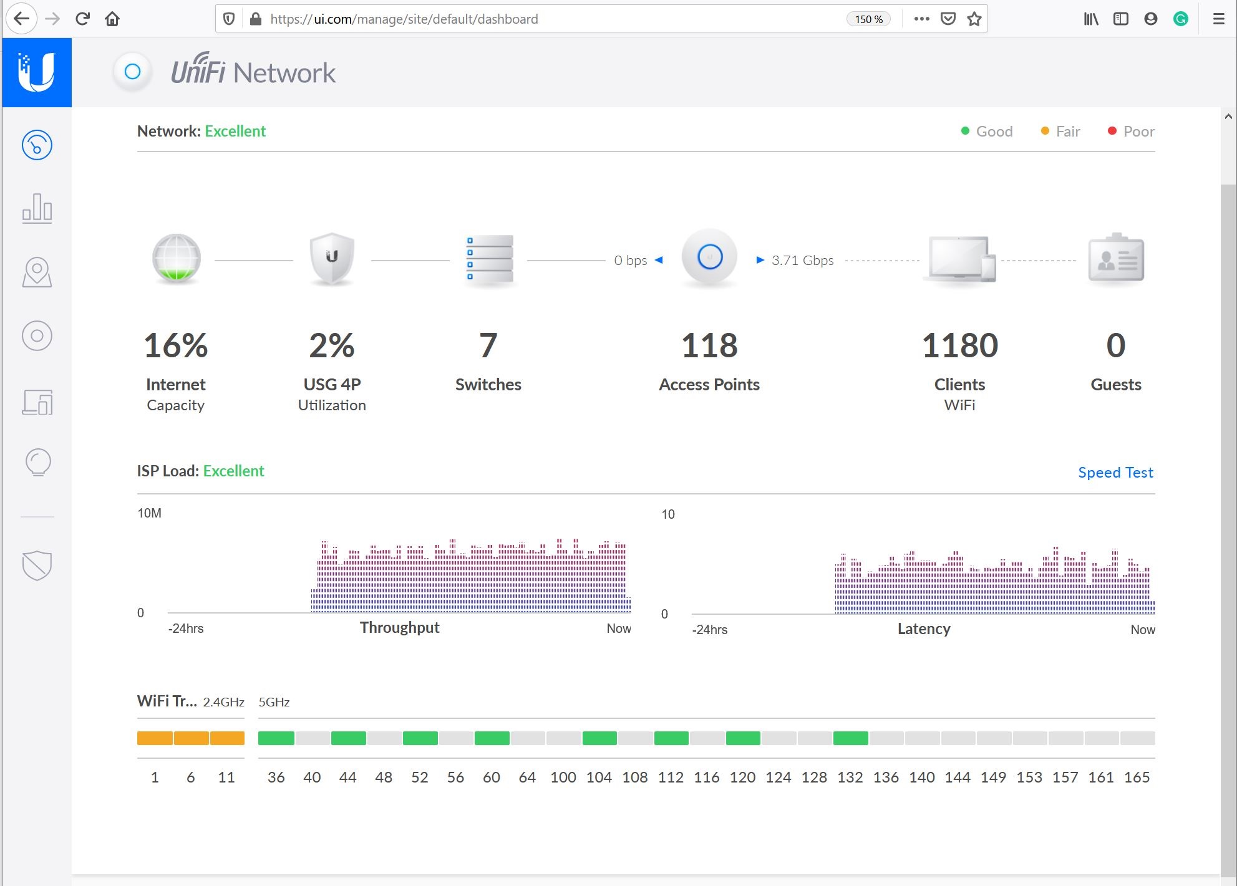Click the UniFi logo in the corner
The image size is (1237, 886).
click(37, 72)
